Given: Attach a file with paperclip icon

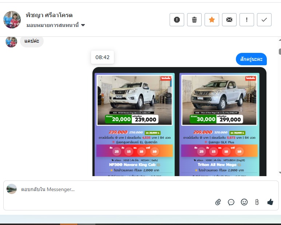Looking at the screenshot, I should [x=218, y=202].
